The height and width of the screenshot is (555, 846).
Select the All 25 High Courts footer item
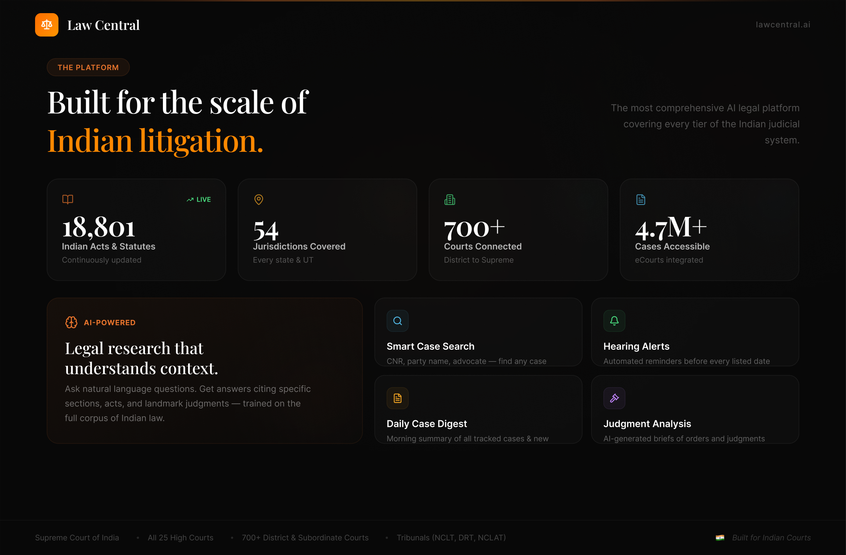tap(181, 537)
